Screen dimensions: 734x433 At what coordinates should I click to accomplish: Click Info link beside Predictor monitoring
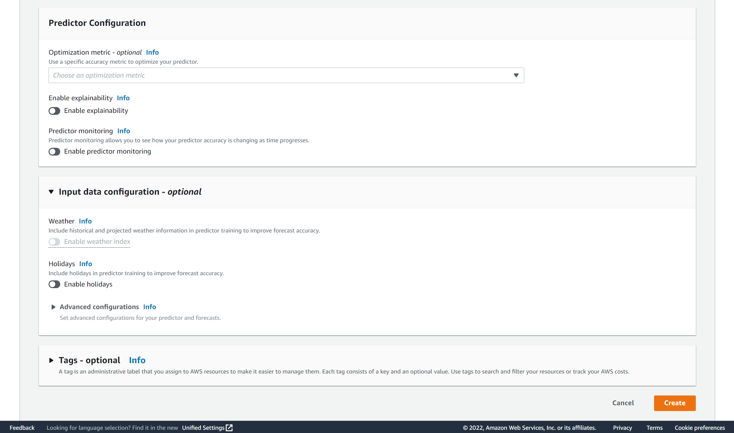click(124, 131)
